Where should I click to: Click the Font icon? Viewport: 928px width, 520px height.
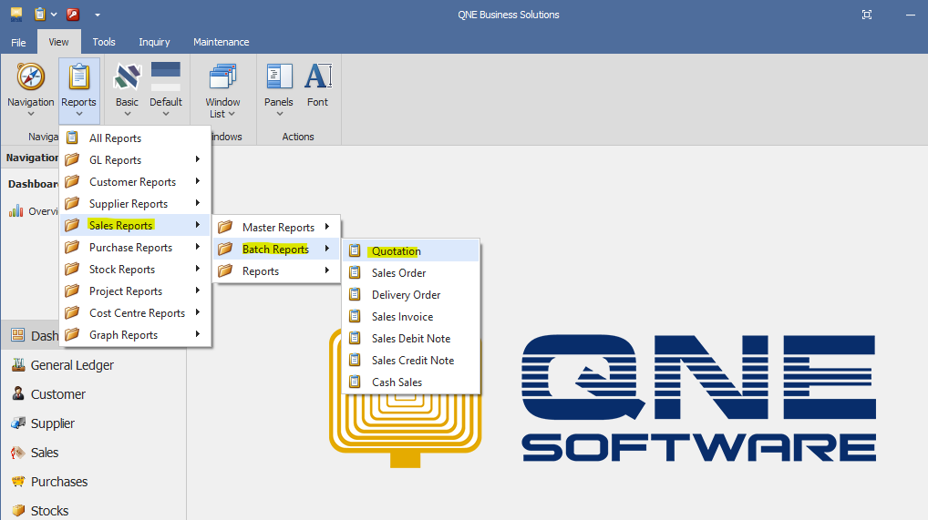(318, 76)
